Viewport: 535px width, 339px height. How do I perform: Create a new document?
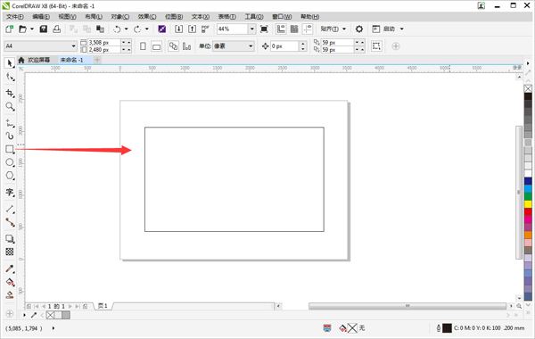point(10,29)
